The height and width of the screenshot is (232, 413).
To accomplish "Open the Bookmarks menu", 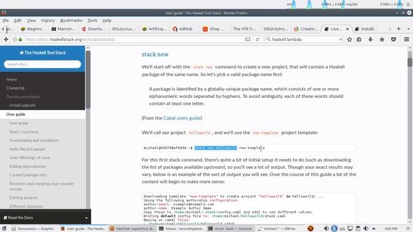I will pos(71,20).
